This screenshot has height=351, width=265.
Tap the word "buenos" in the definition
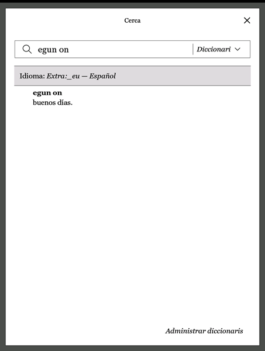coord(44,102)
